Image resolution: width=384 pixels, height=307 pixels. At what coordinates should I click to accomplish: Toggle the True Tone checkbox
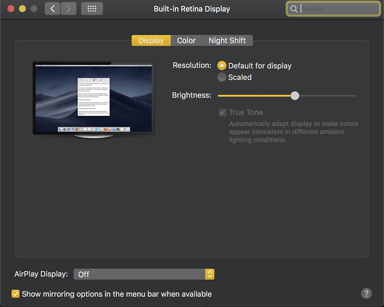pos(222,112)
